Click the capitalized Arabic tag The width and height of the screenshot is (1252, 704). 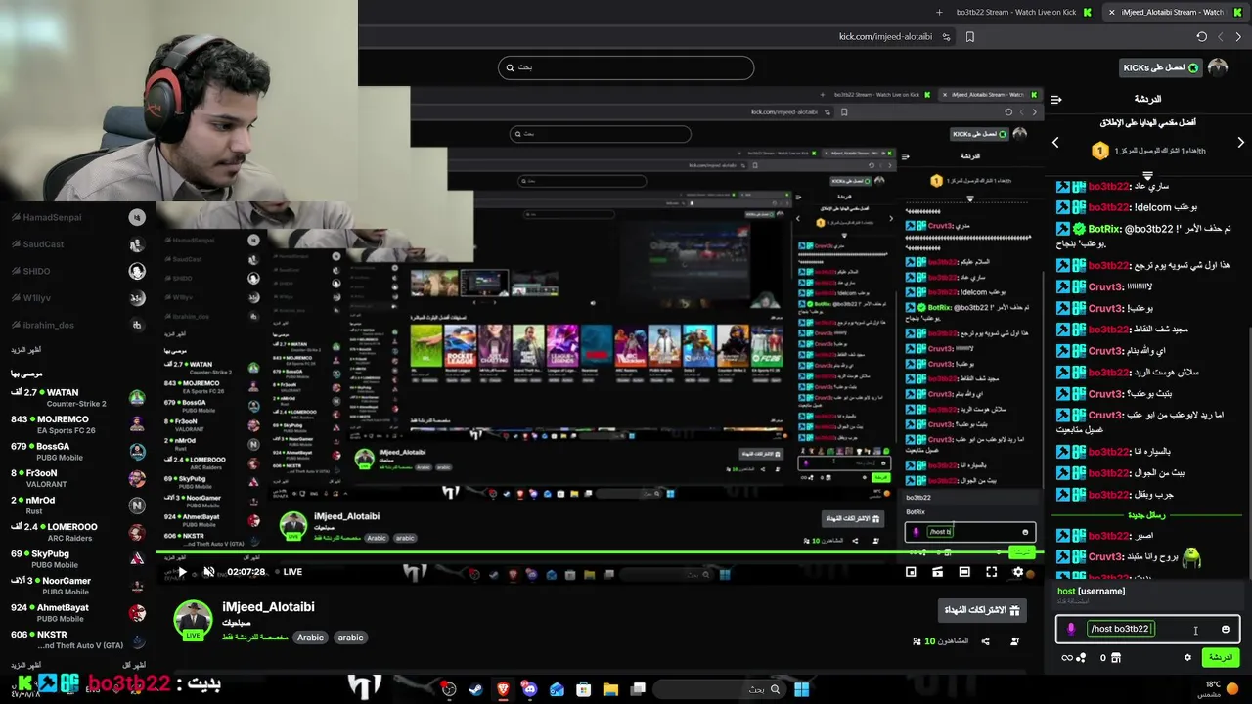tap(310, 638)
